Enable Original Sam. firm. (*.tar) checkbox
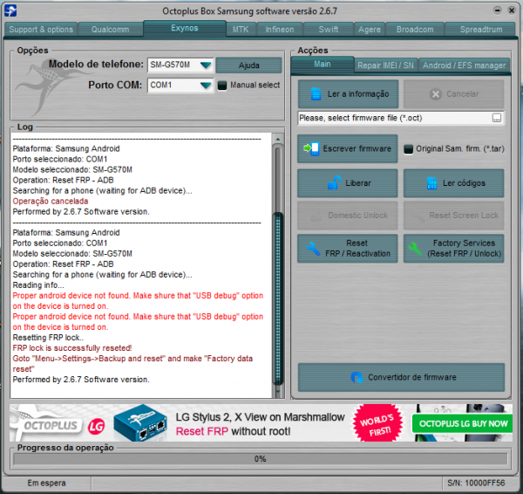Screen dimensions: 523x494 (408, 149)
